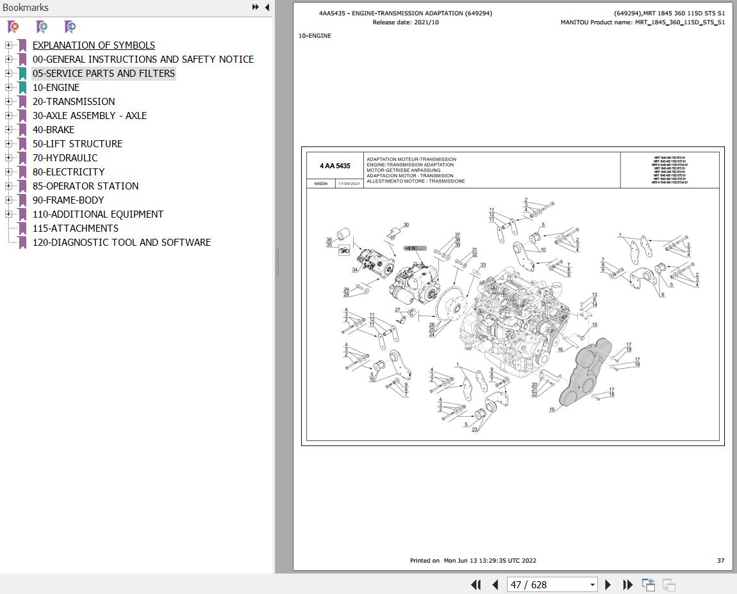Screen dimensions: 737x594
Task: Click the bookmark icon beside 70-HYDRAULIC
Action: point(22,158)
